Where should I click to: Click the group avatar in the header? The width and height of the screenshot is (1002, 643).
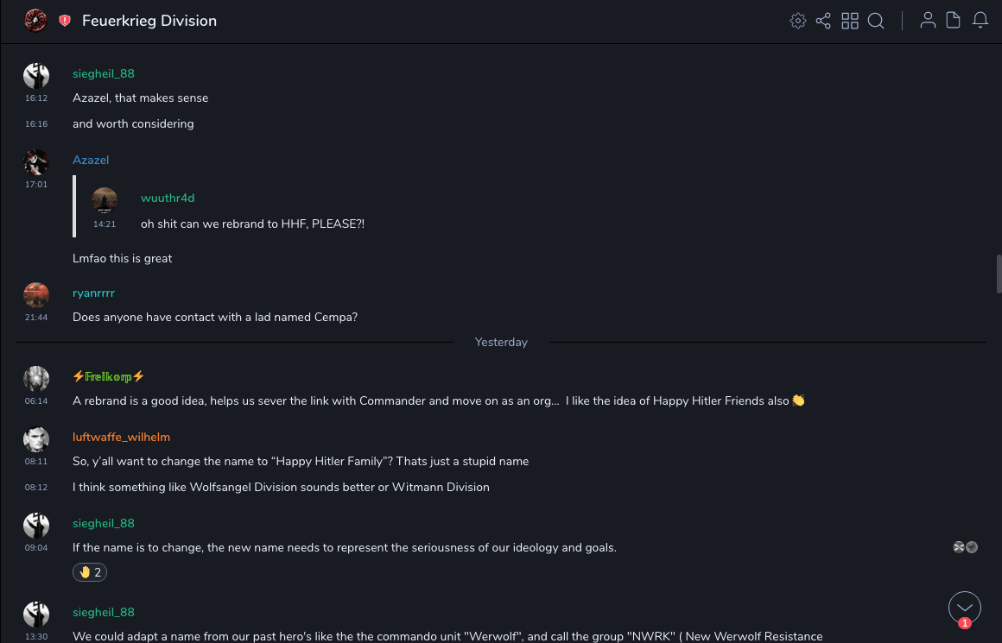click(x=35, y=21)
